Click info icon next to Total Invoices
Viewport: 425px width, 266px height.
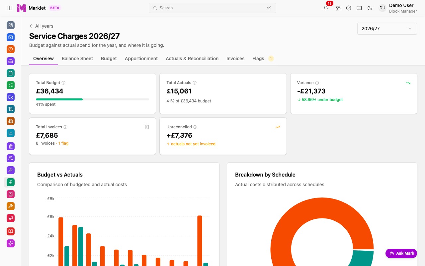pyautogui.click(x=65, y=127)
